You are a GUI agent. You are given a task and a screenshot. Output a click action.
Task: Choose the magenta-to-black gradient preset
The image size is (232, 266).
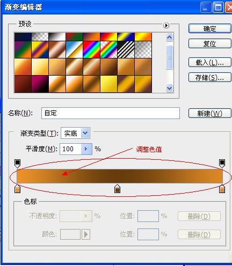[x=40, y=84]
